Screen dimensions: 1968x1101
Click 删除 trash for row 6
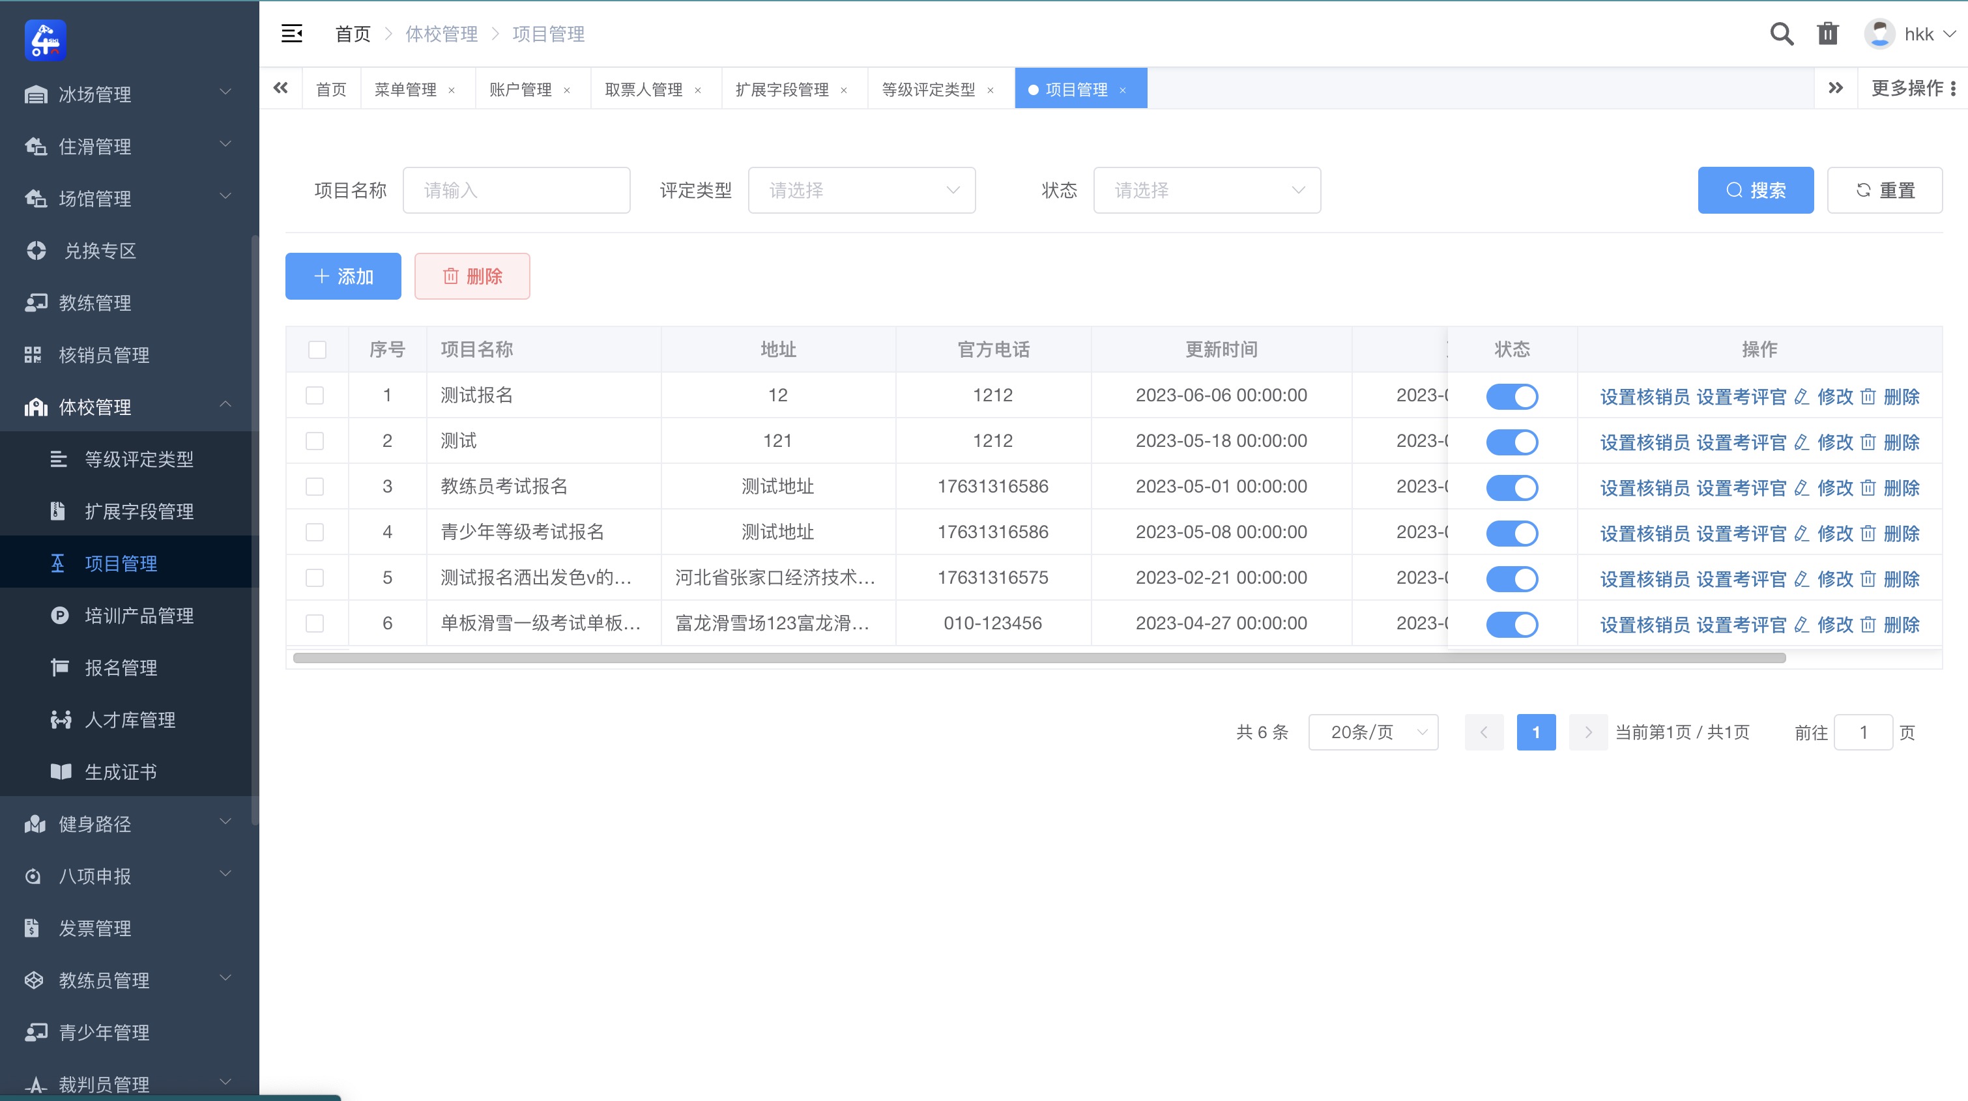click(x=1890, y=625)
